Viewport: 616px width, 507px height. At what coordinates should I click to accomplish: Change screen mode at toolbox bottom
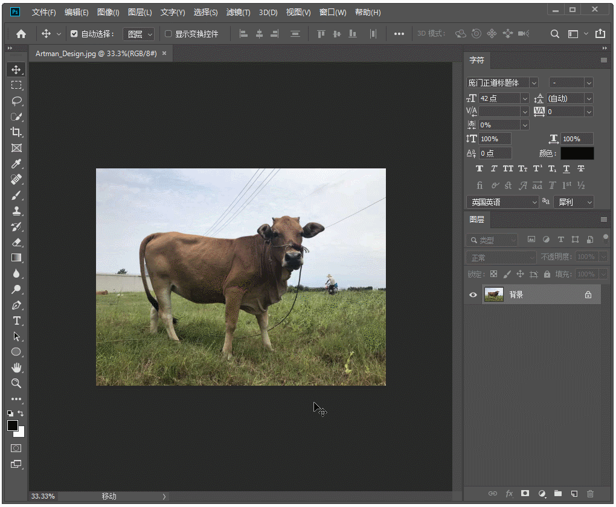(x=16, y=464)
